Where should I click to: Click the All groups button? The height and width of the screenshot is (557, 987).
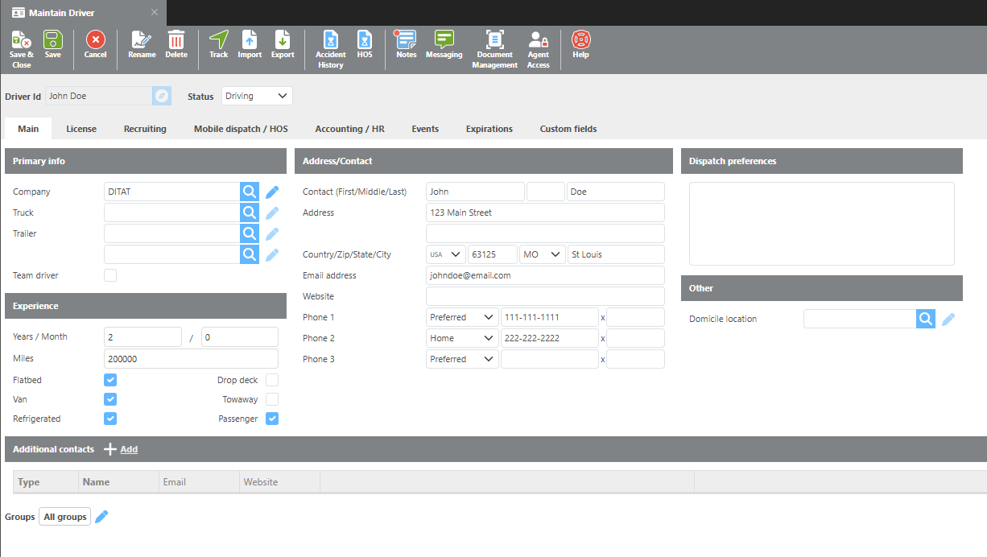64,517
